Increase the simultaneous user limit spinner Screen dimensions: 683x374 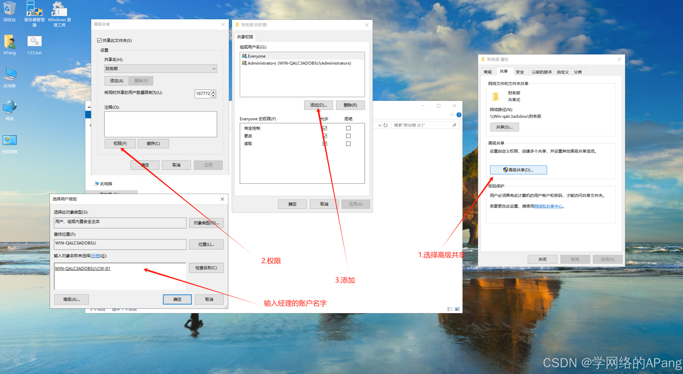coord(213,92)
